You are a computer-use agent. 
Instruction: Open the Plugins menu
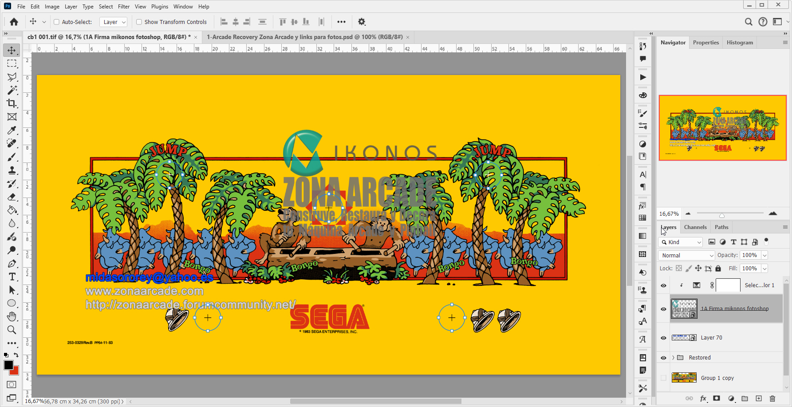(160, 7)
